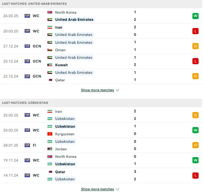Expand chevron beside UAE Show more matches
The height and width of the screenshot is (194, 203).
(117, 90)
